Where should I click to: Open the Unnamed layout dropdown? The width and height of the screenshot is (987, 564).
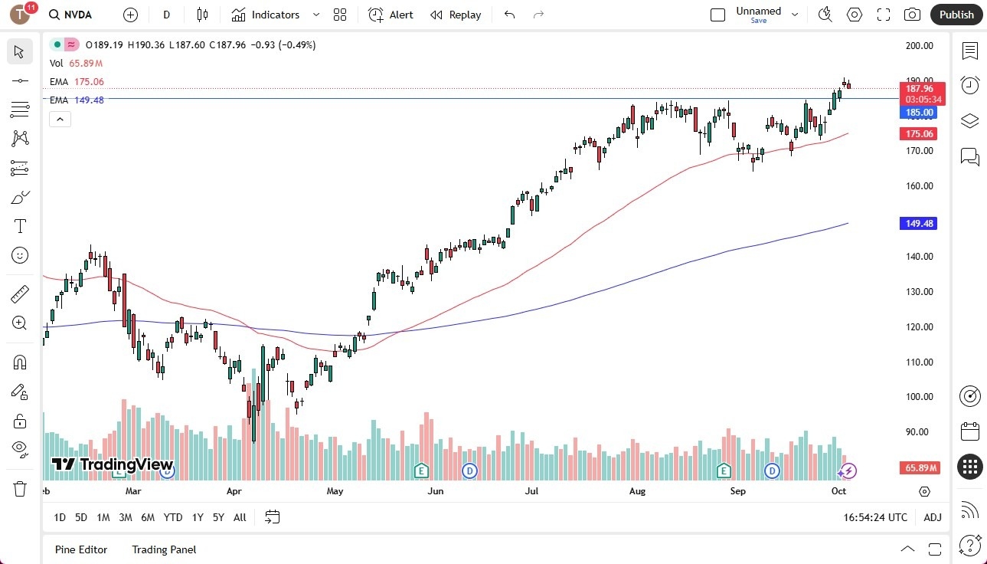click(x=795, y=15)
